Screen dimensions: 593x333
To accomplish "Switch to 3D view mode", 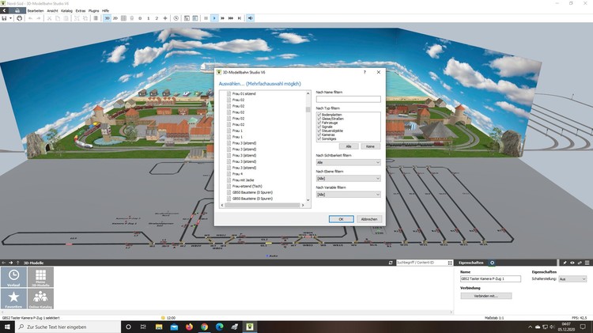I will point(107,17).
